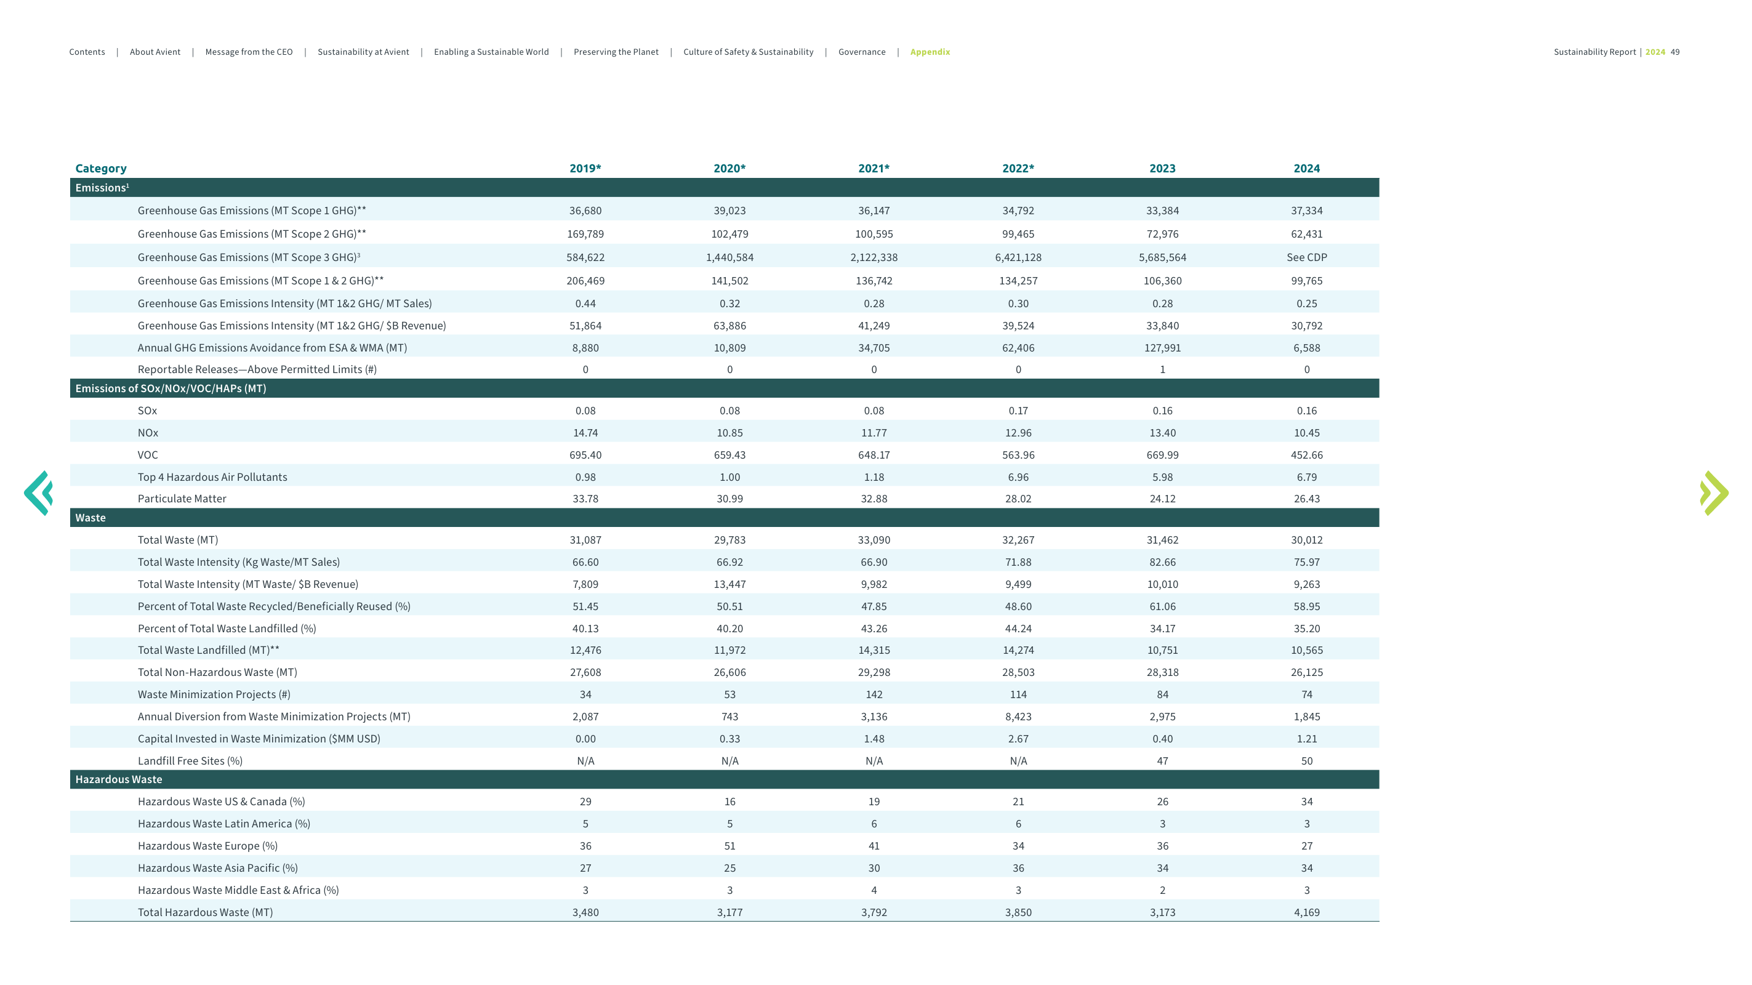Click Landfill Free Sites 2024 value 50
Screen dimensions: 1752x985
[1306, 761]
